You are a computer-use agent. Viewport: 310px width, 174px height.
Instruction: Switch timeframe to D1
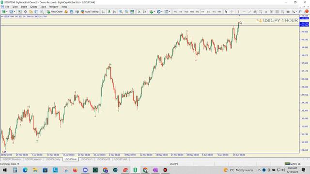point(208,12)
